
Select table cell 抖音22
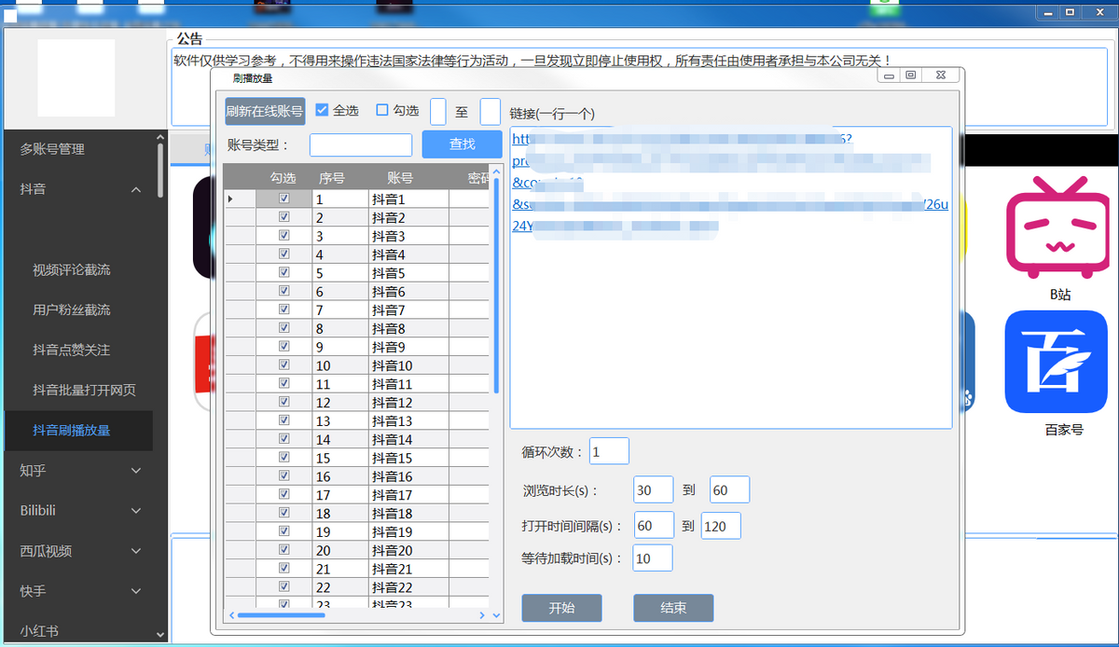408,587
